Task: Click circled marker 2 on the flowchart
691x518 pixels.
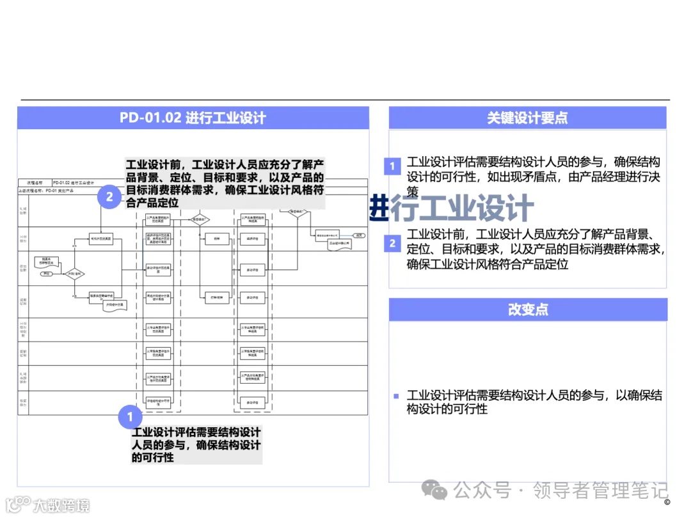Action: (x=109, y=197)
